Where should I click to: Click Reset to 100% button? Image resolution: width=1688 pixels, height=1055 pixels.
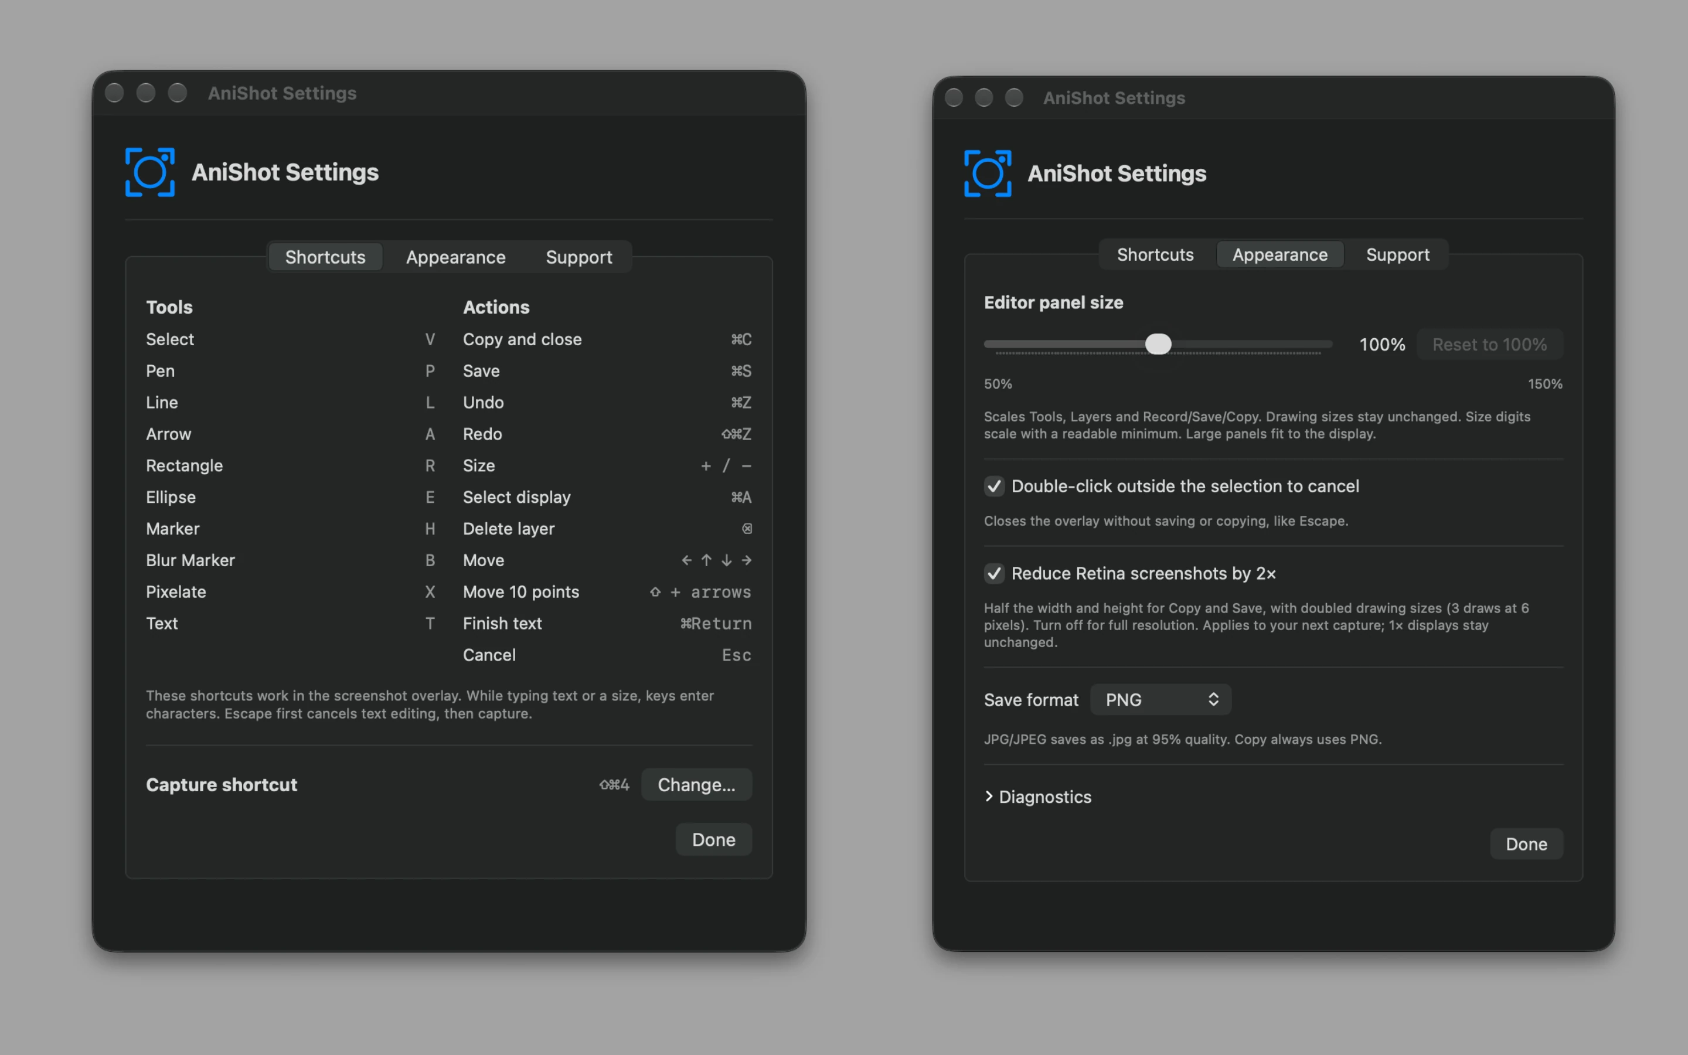(1489, 345)
